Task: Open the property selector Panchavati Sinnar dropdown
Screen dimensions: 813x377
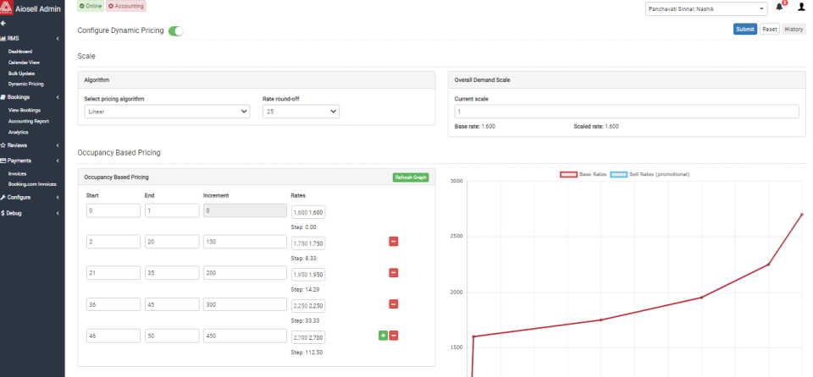Action: pyautogui.click(x=706, y=9)
